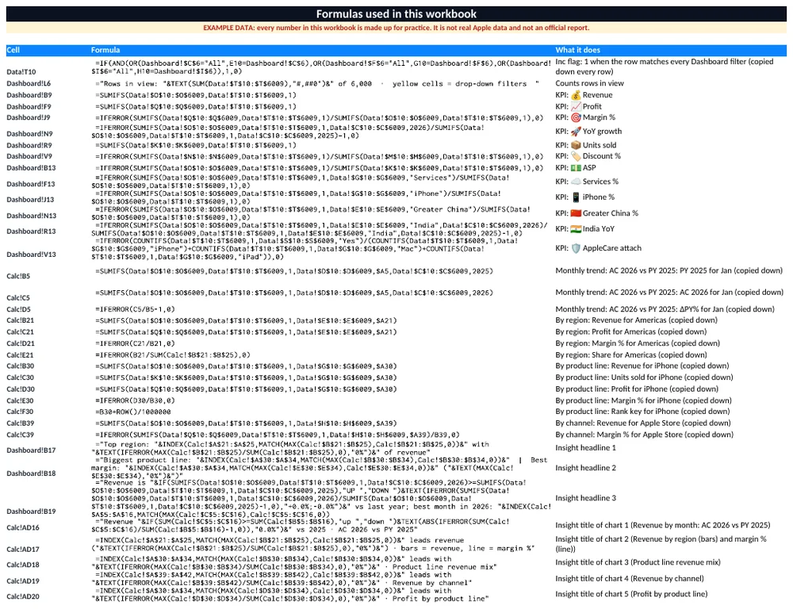Viewport: 793px width, 609px height.
Task: Select "By product line: Rank key for iPhone" description
Action: point(643,412)
